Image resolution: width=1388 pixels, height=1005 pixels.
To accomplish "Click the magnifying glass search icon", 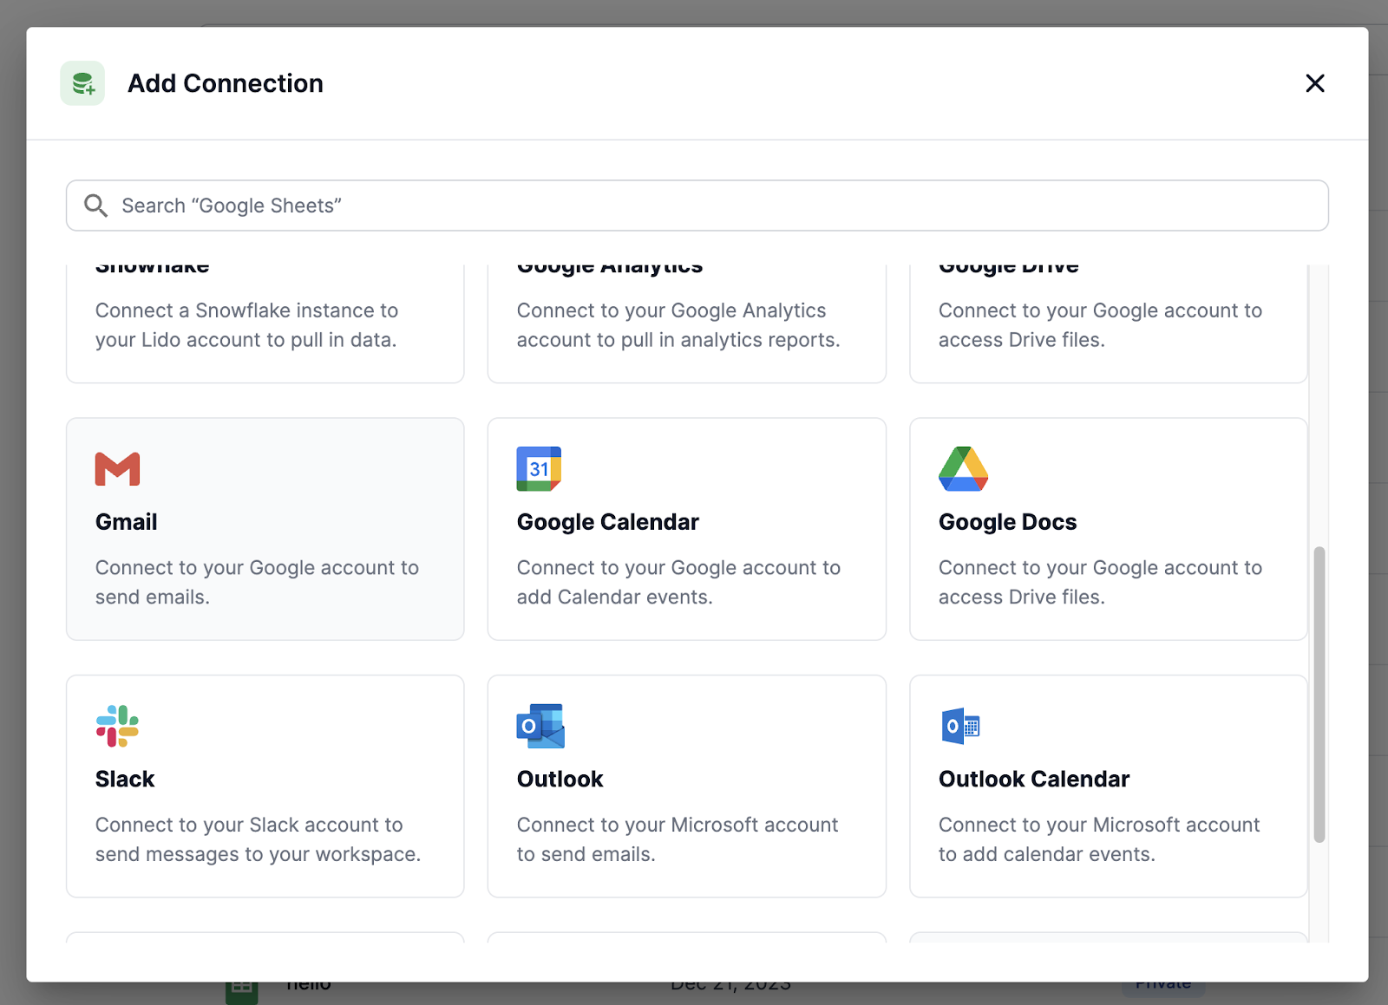I will [x=95, y=206].
